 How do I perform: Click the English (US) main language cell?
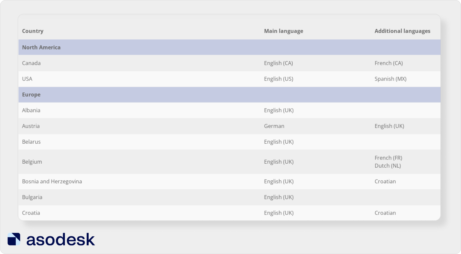tap(278, 79)
